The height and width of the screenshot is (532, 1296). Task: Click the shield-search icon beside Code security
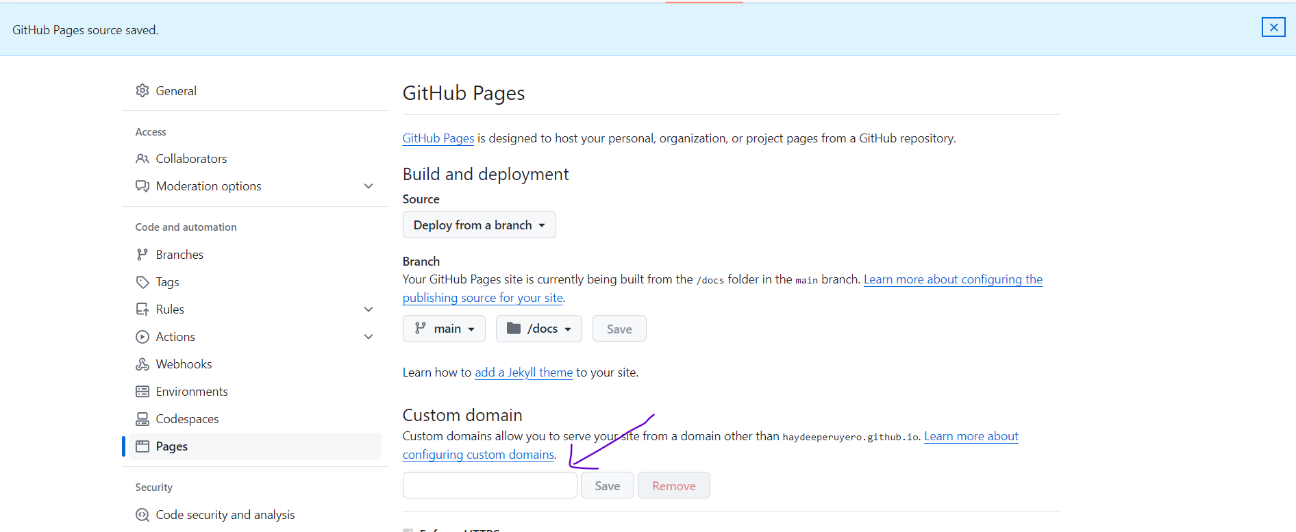click(142, 515)
